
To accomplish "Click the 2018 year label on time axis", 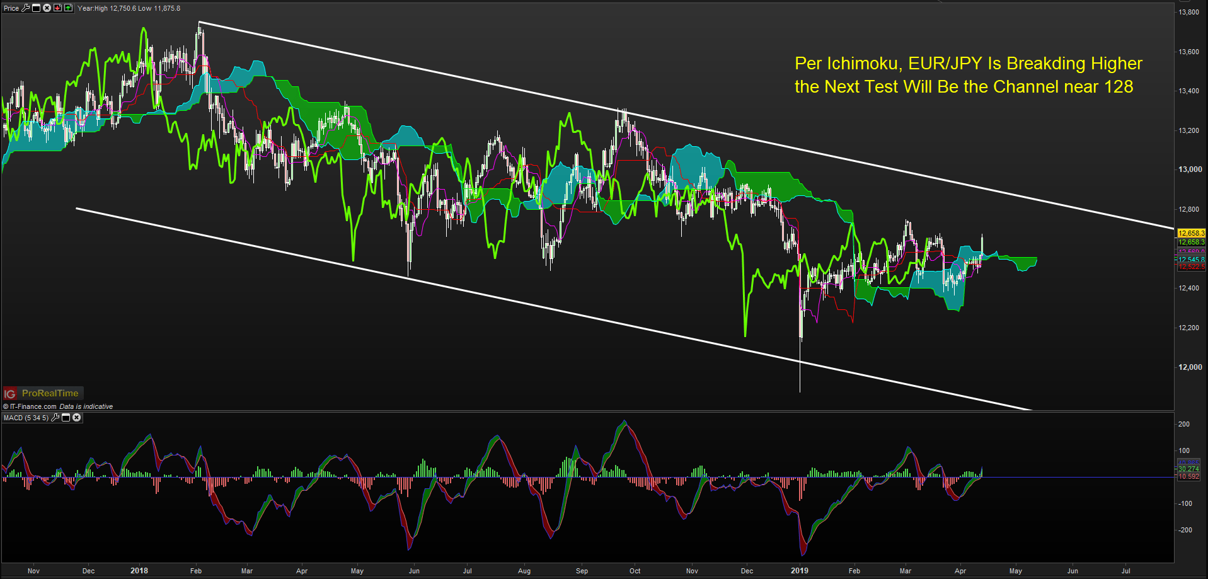I will tap(139, 571).
